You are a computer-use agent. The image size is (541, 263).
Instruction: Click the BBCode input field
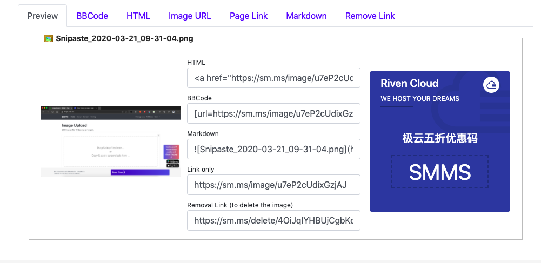tap(273, 113)
